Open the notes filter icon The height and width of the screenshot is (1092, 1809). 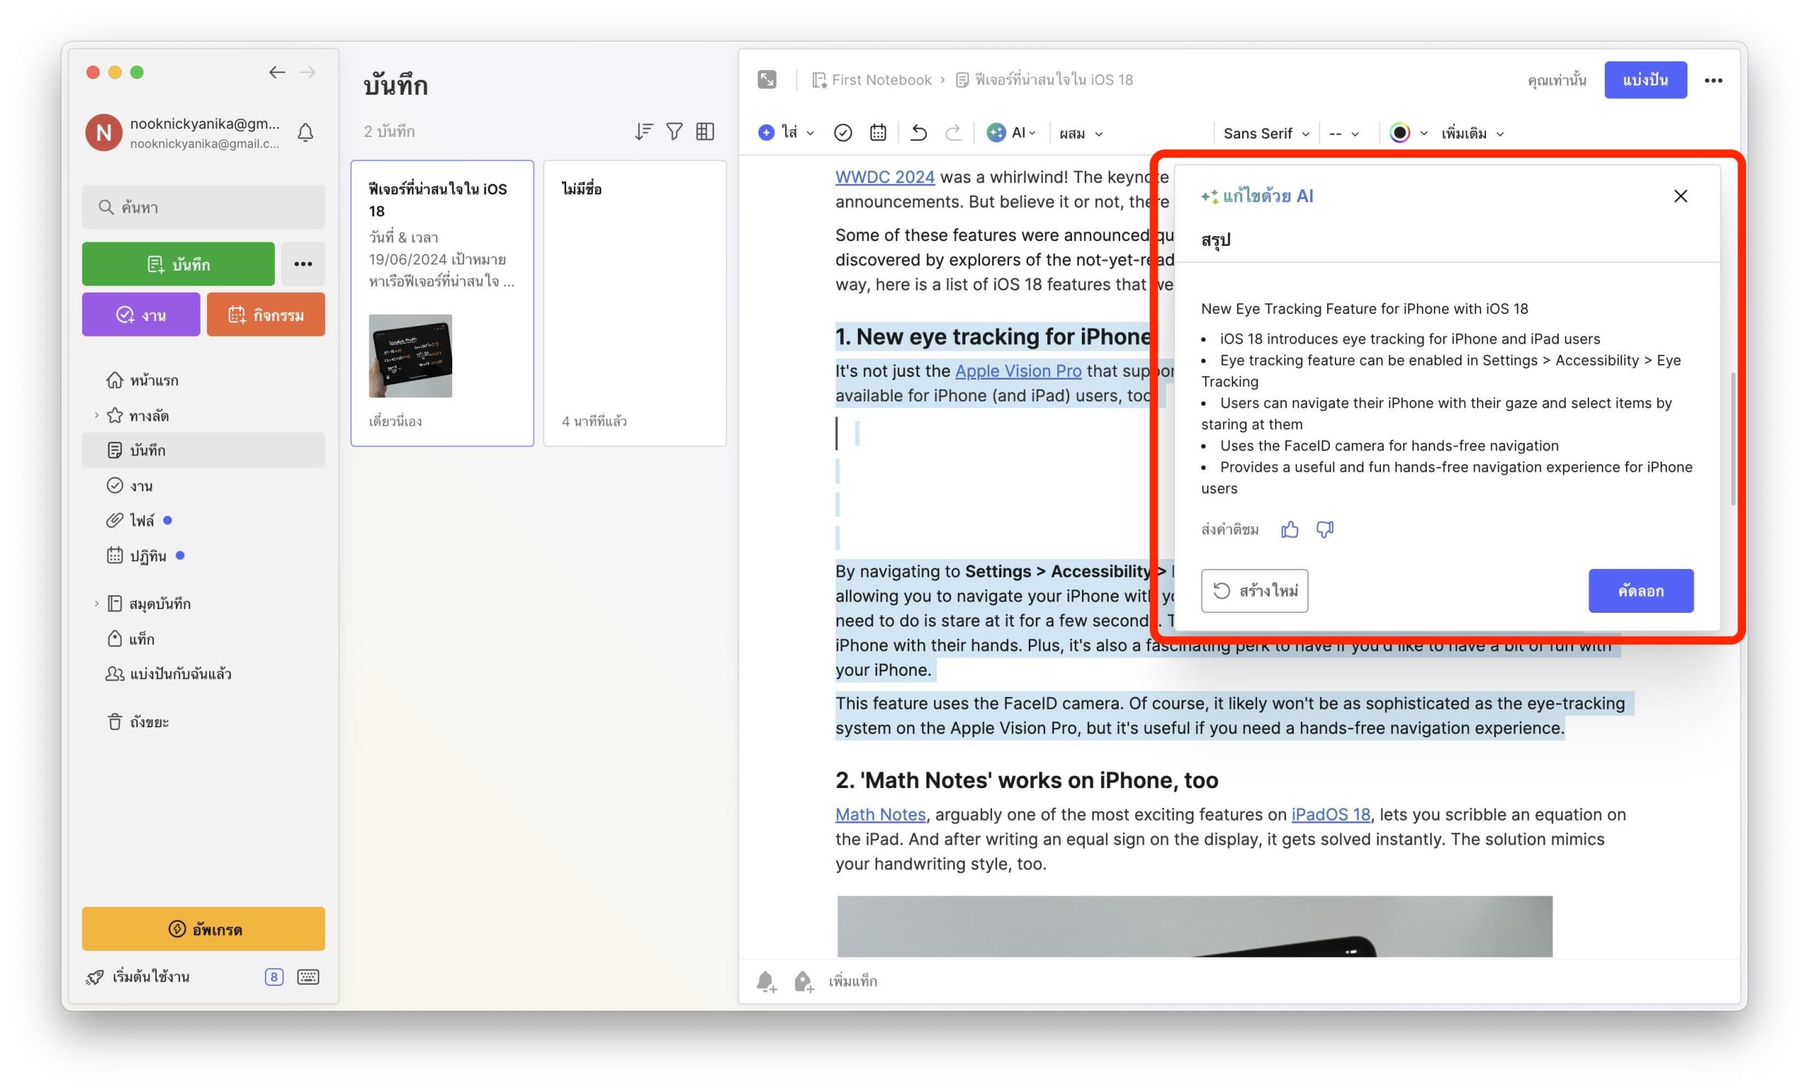pos(674,131)
